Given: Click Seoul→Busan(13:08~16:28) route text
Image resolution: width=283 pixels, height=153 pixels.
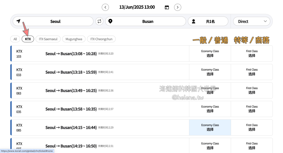Looking at the screenshot, I should [x=71, y=54].
